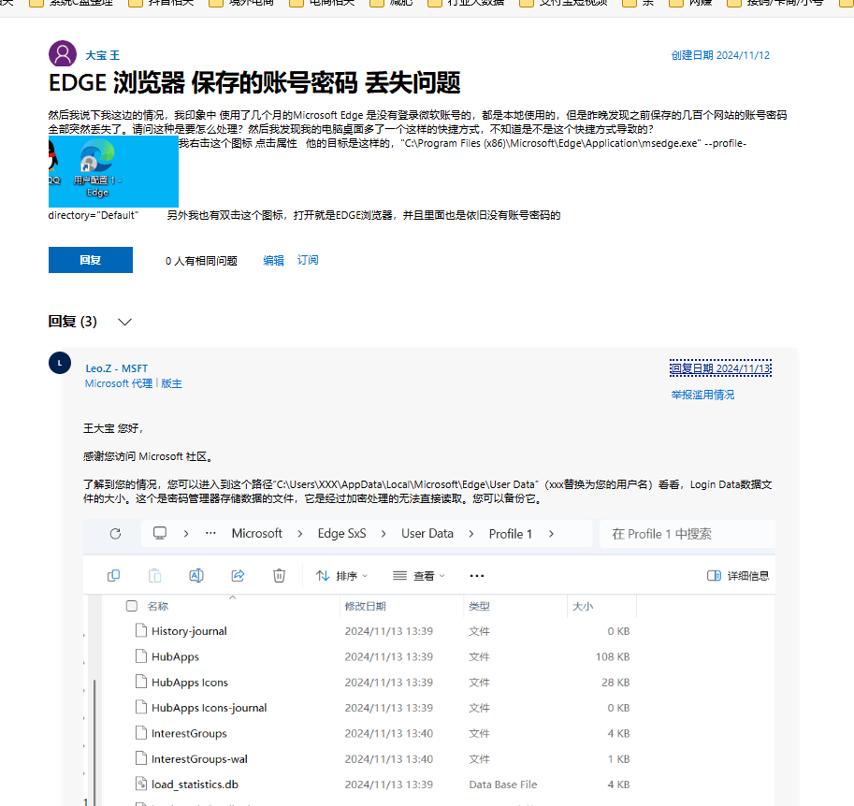Select the HubApps Icons file
The width and height of the screenshot is (854, 806).
190,683
